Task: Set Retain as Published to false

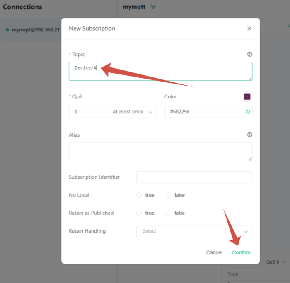Action: (168, 213)
